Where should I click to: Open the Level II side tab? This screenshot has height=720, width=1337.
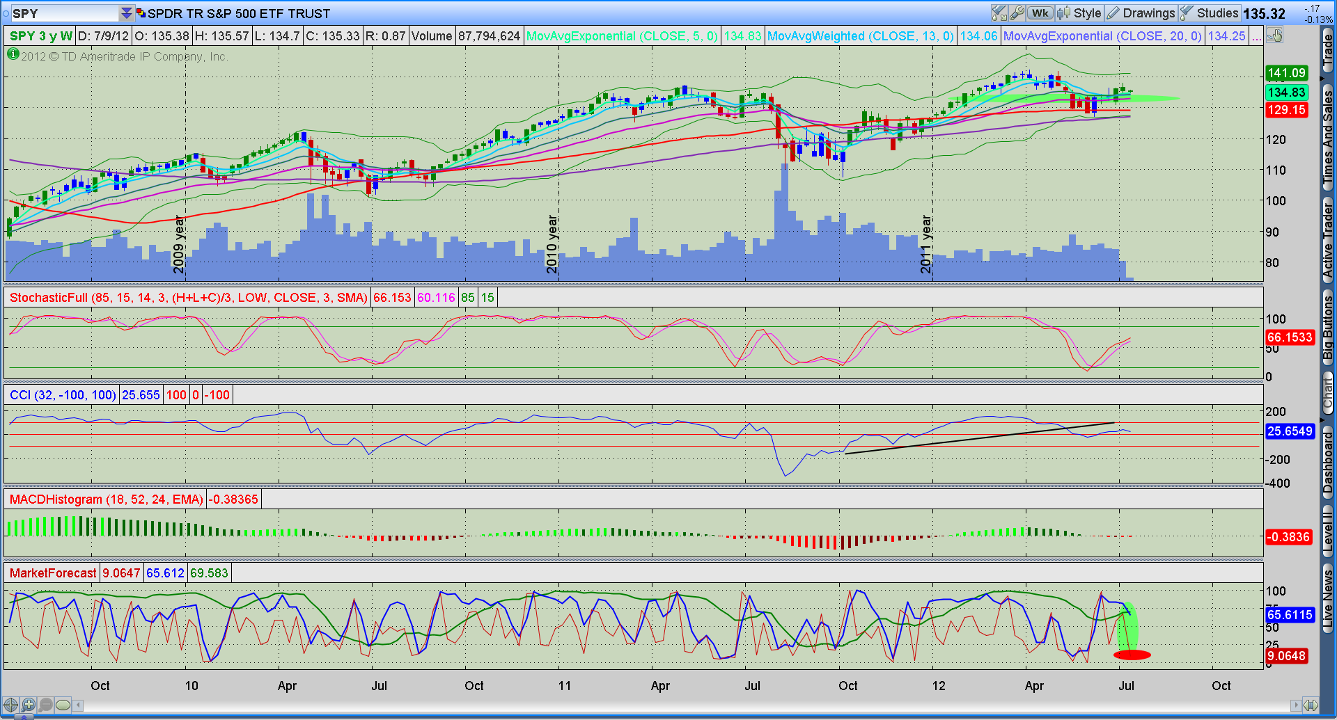tap(1328, 530)
